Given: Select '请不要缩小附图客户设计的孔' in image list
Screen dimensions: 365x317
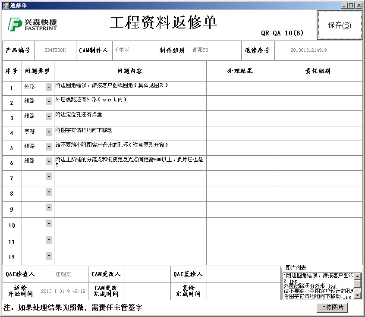Looking at the screenshot, I should click(319, 291).
